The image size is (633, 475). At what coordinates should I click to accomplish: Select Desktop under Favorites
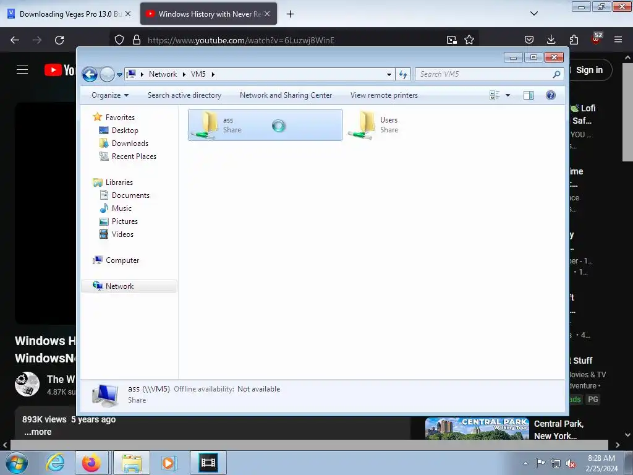[x=125, y=131]
